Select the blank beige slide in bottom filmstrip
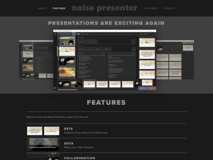 coord(127,84)
